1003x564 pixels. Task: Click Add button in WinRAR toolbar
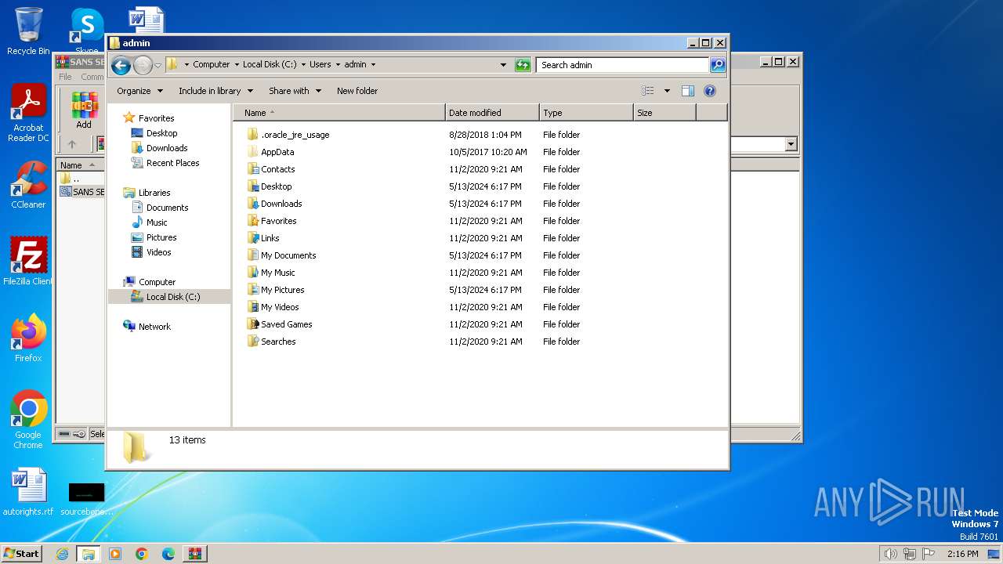coord(84,110)
